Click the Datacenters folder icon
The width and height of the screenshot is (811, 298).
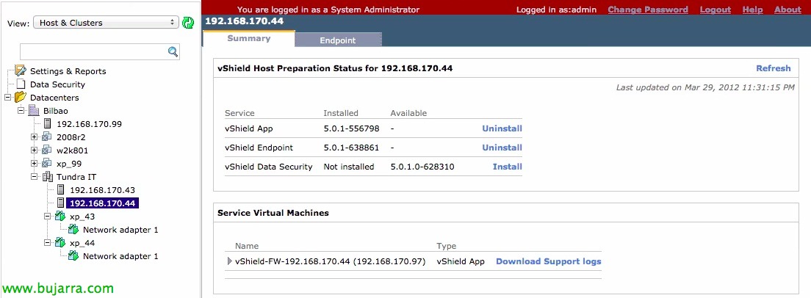(x=20, y=97)
